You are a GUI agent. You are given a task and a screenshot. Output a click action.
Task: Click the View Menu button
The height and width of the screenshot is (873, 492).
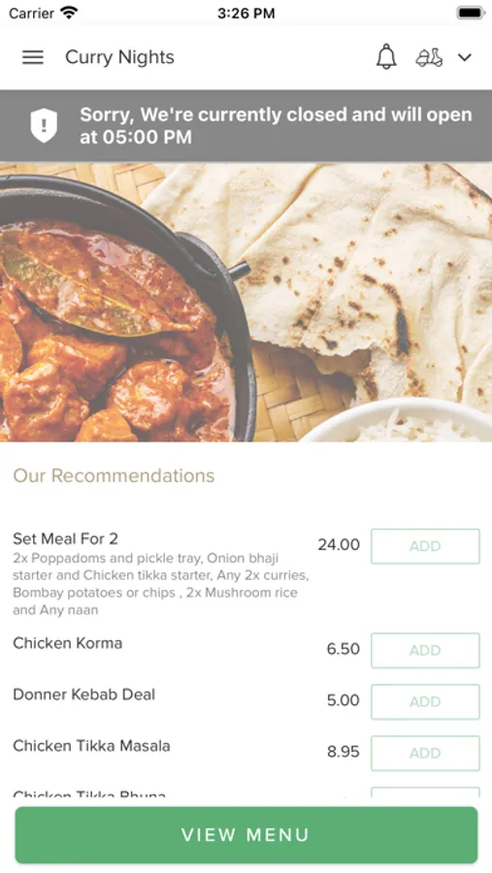246,834
